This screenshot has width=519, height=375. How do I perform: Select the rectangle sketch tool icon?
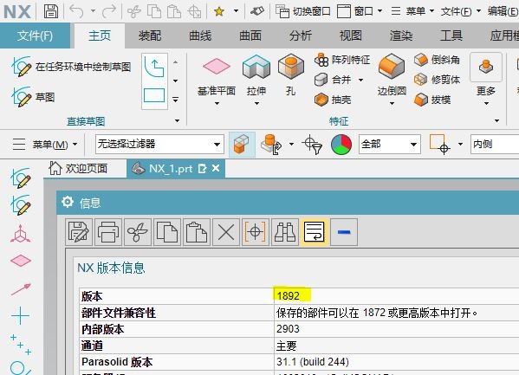point(154,95)
